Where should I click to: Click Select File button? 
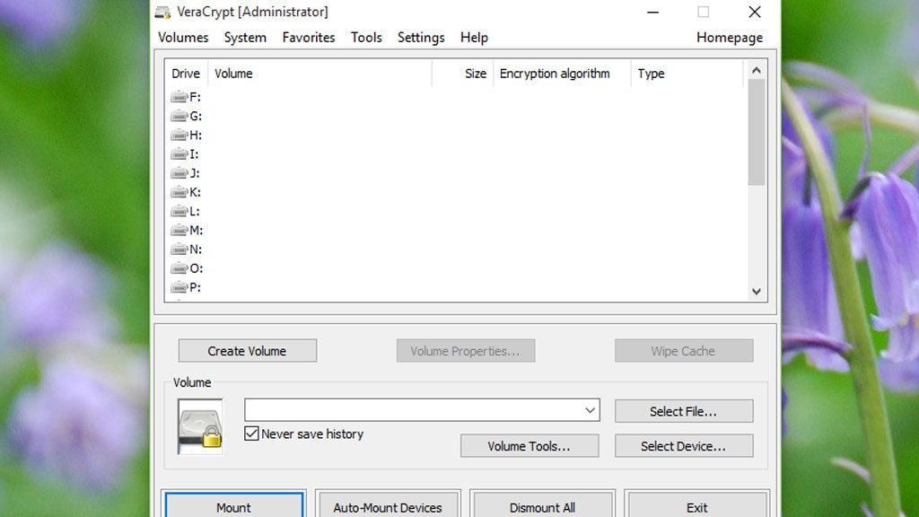pos(684,411)
